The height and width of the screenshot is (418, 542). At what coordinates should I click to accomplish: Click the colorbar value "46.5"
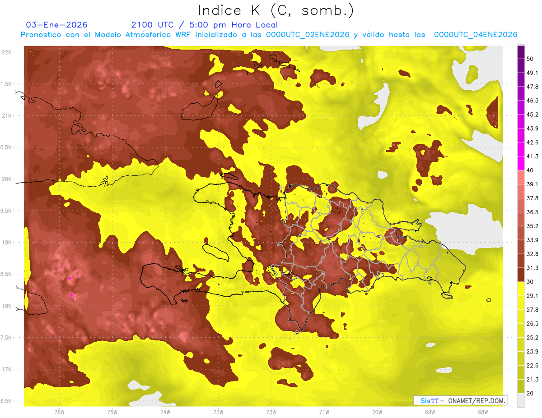tap(532, 101)
